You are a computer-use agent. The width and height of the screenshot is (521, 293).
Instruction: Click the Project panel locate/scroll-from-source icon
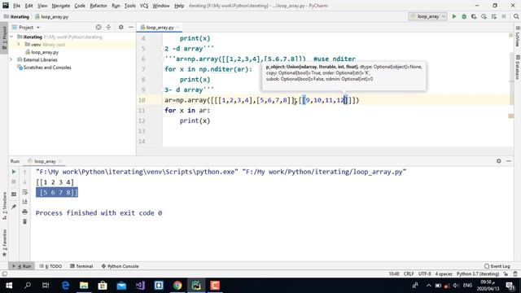(99, 27)
